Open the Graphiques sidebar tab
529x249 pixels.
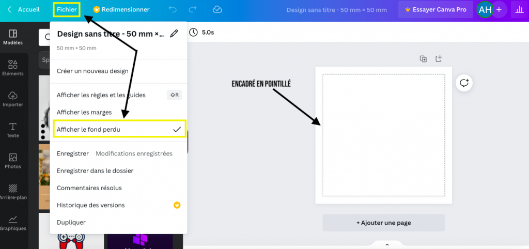pyautogui.click(x=13, y=223)
